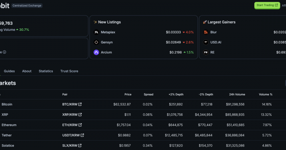Sort by the Price column header
Image resolution: width=286 pixels, height=150 pixels.
click(x=128, y=94)
